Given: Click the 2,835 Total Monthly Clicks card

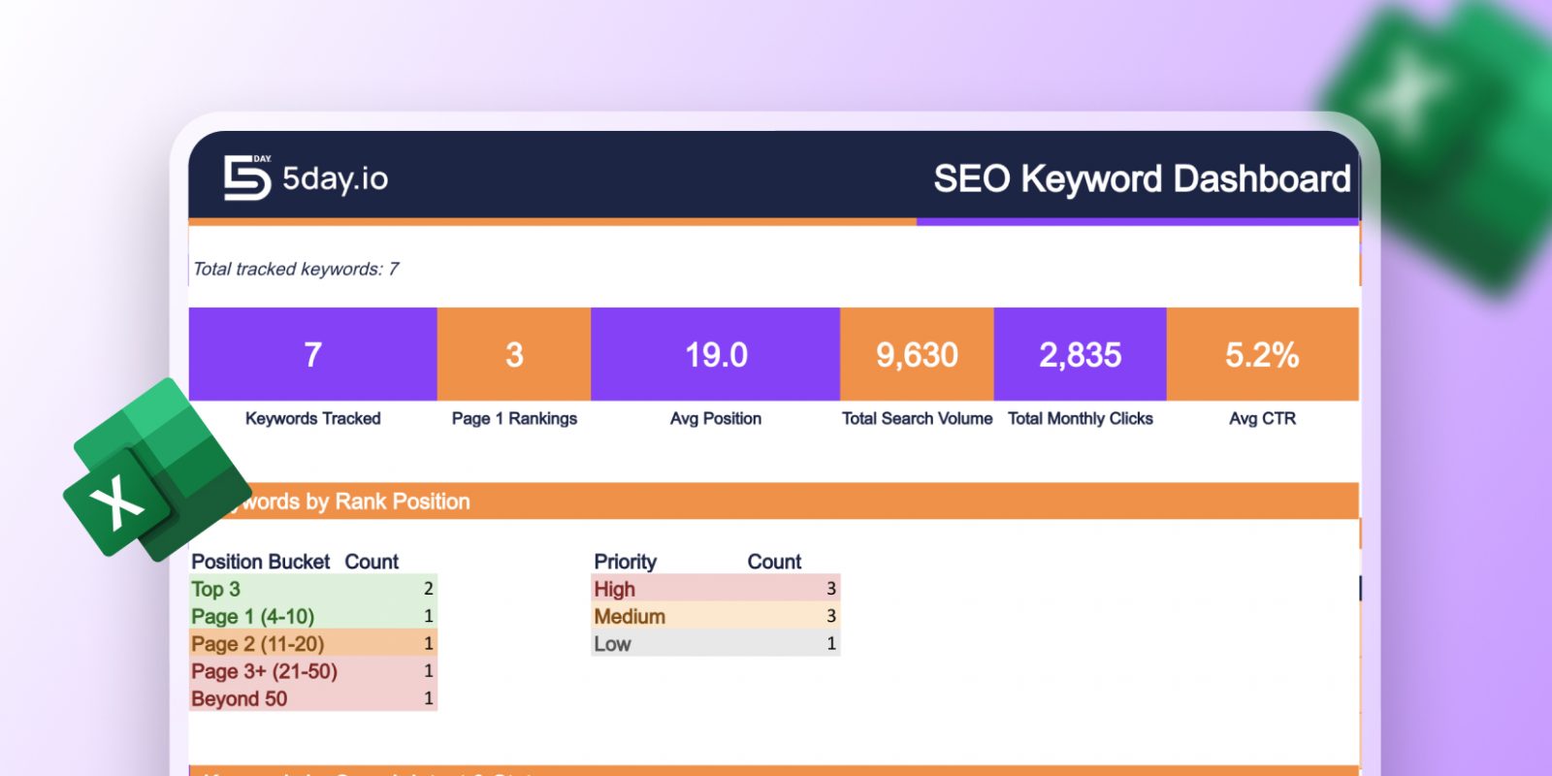Looking at the screenshot, I should point(1081,354).
